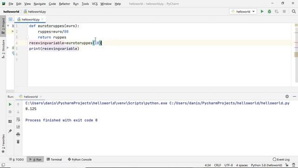298x168 pixels.
Task: Open Run panel settings gear
Action: pyautogui.click(x=287, y=97)
